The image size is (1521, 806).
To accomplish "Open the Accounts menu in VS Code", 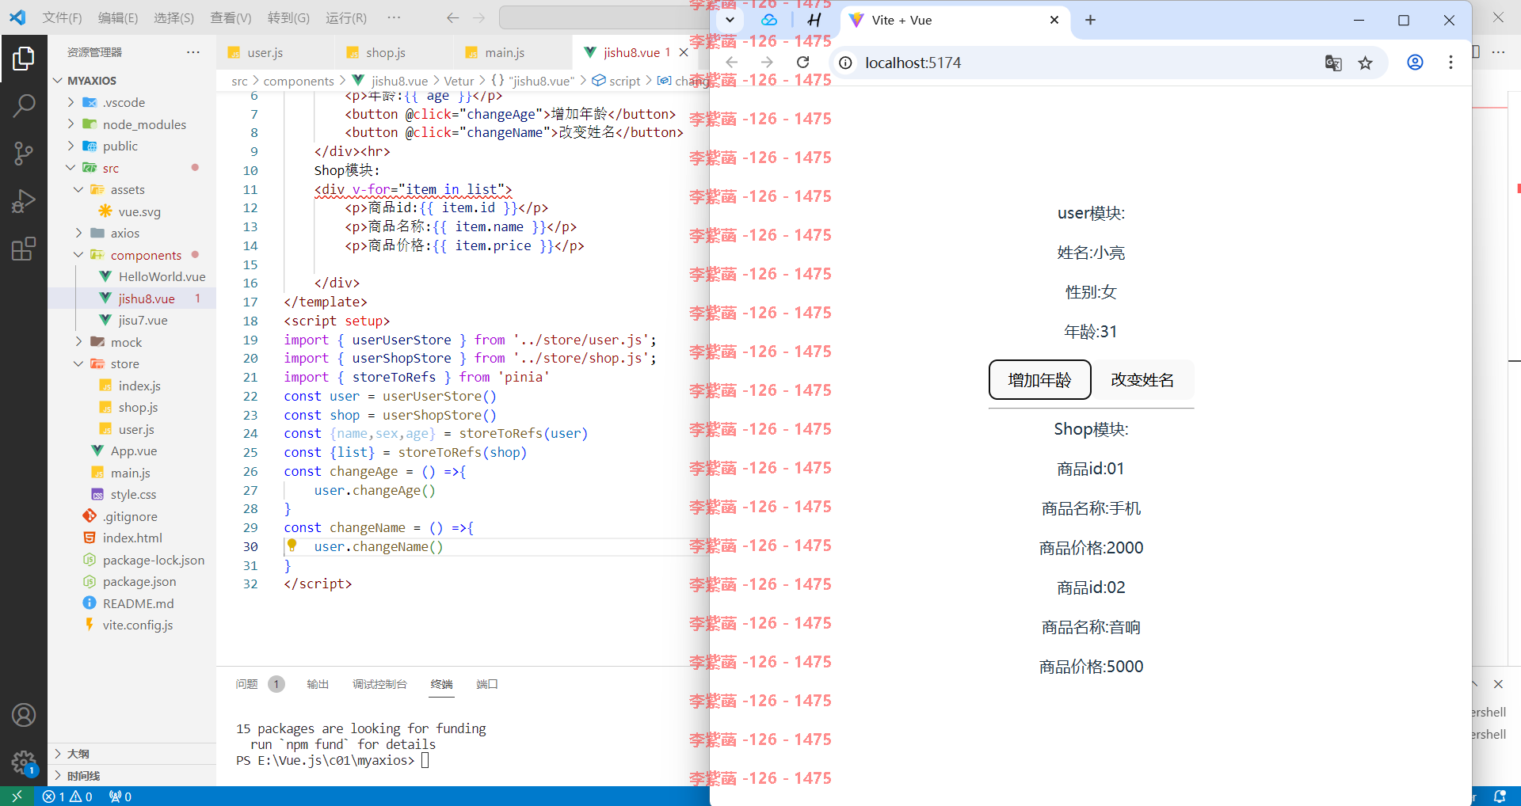I will [24, 715].
